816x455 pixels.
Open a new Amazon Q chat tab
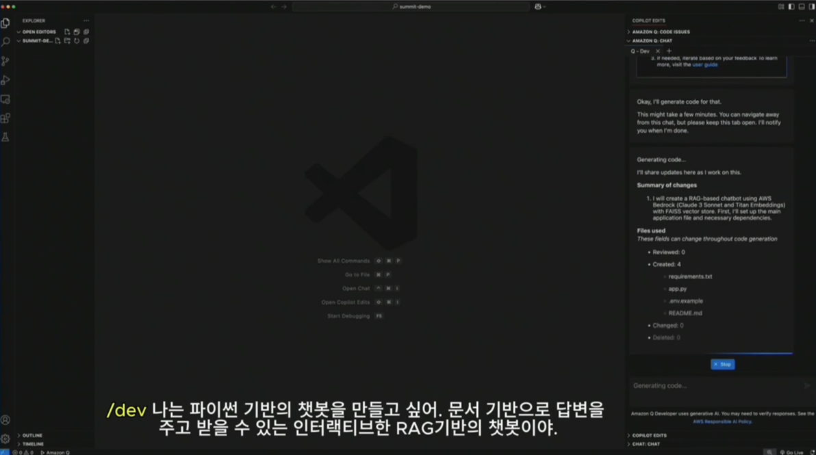[670, 51]
